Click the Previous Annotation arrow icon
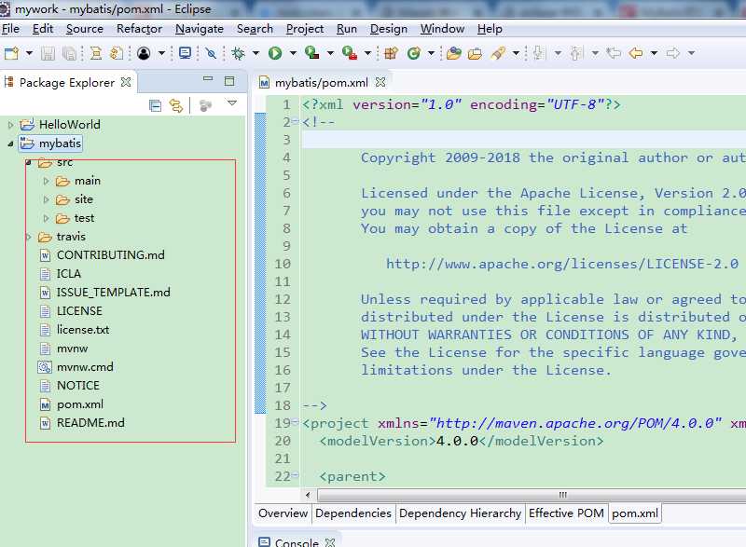Screen dimensions: 746x547 pyautogui.click(x=576, y=53)
